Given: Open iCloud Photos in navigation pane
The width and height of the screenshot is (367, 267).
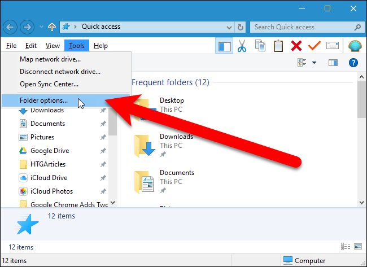Looking at the screenshot, I should point(52,191).
